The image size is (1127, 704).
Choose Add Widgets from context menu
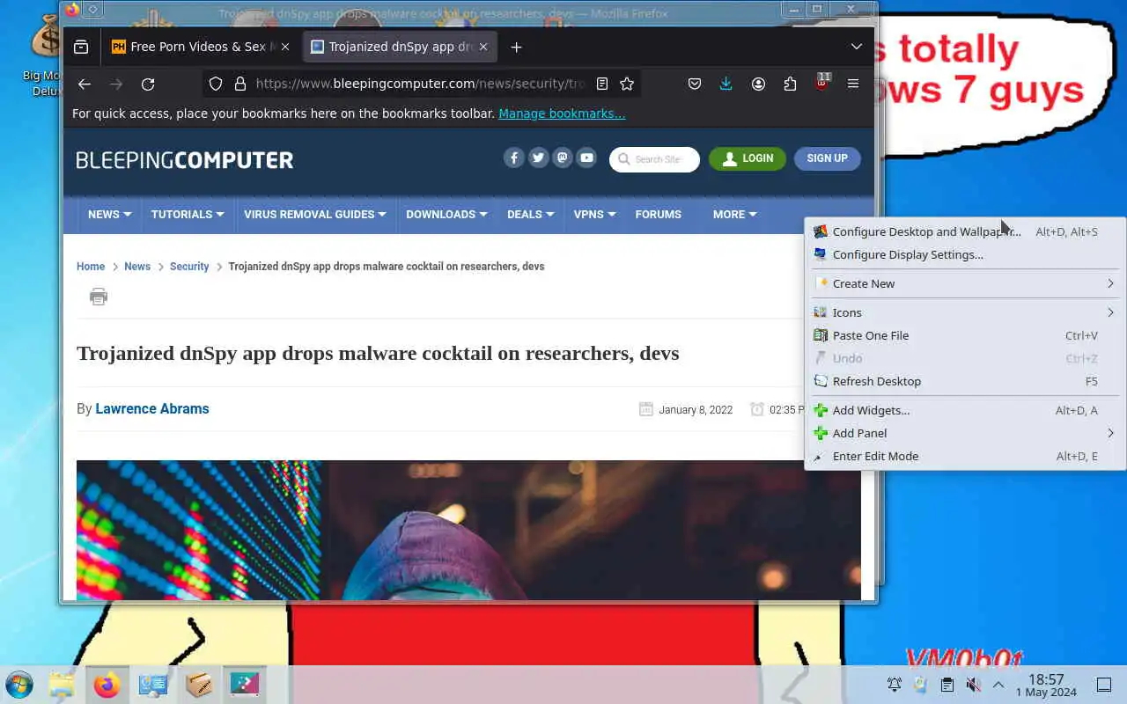click(x=965, y=410)
